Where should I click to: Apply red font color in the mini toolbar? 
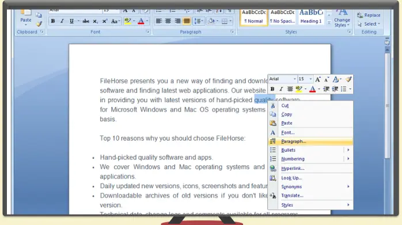click(312, 89)
